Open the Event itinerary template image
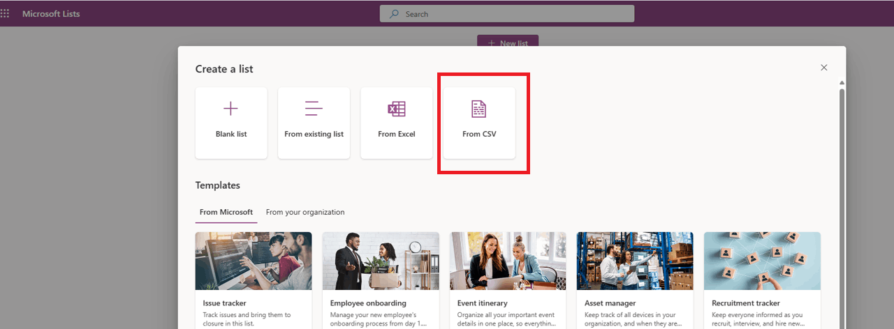 [508, 261]
